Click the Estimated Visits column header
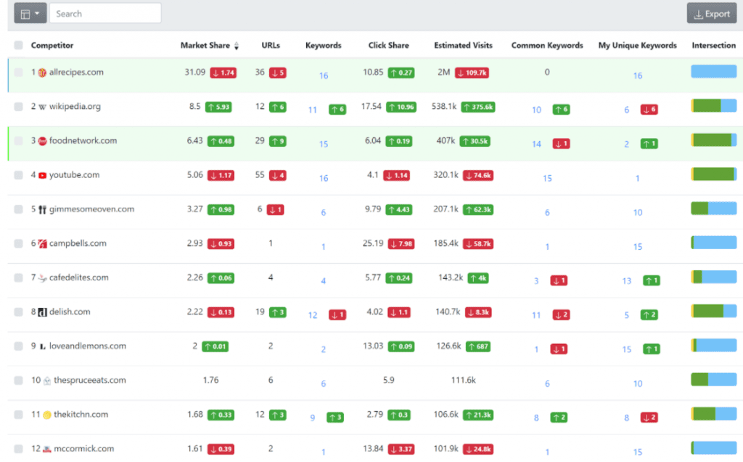The image size is (743, 462). [463, 46]
